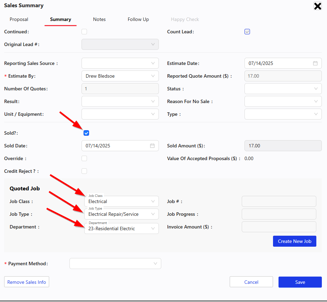
Task: Click the Sold Amount field
Action: [x=283, y=146]
